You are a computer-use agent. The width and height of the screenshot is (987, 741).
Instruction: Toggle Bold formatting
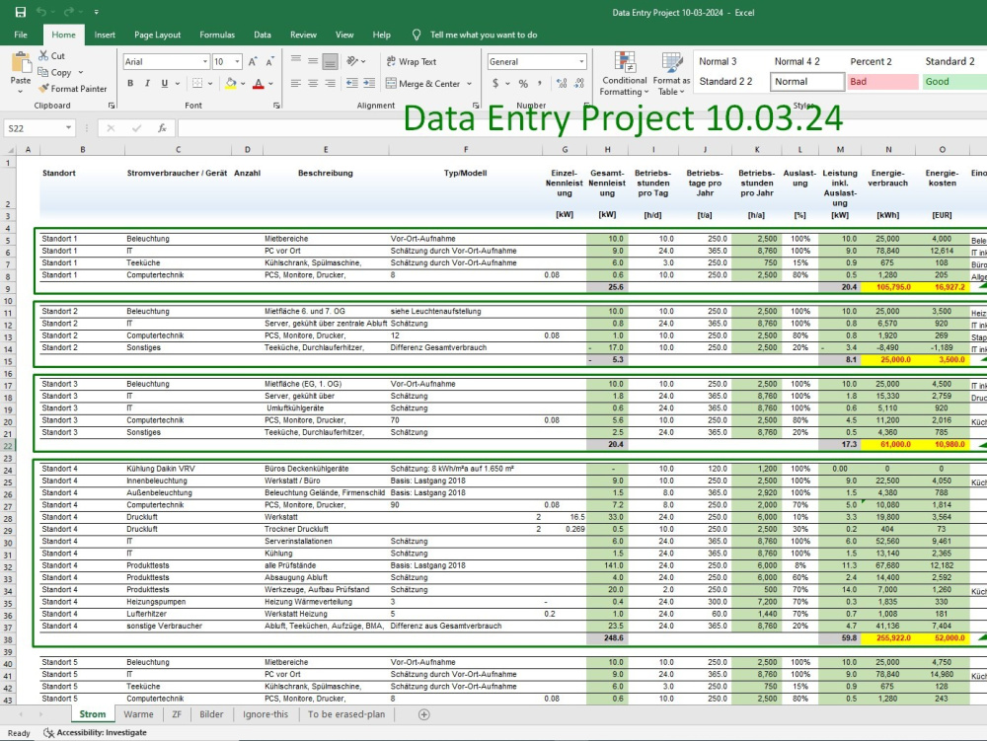pyautogui.click(x=130, y=83)
